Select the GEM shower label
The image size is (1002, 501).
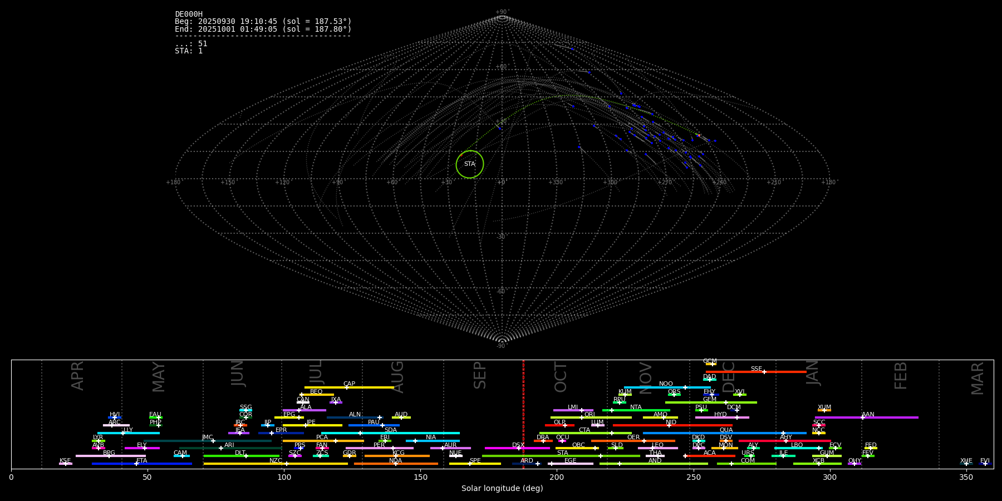(710, 399)
